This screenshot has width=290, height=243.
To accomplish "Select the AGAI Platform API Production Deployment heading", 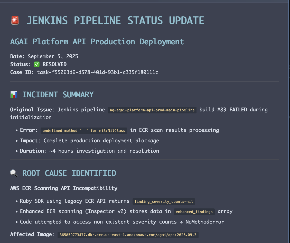I will (97, 41).
